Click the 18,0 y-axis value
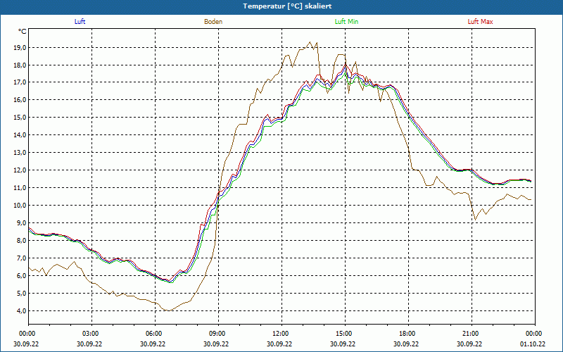 20,65
